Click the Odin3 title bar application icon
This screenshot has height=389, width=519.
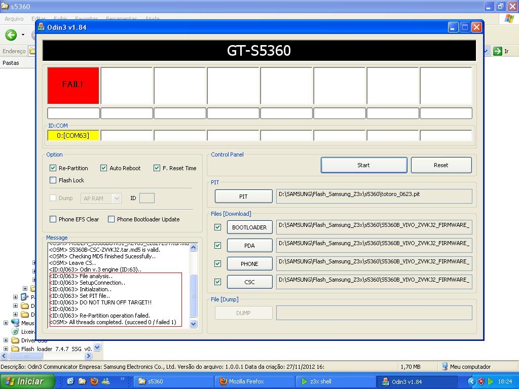(x=42, y=27)
